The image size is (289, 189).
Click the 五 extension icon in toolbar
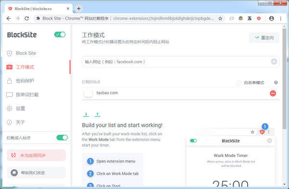point(250,18)
